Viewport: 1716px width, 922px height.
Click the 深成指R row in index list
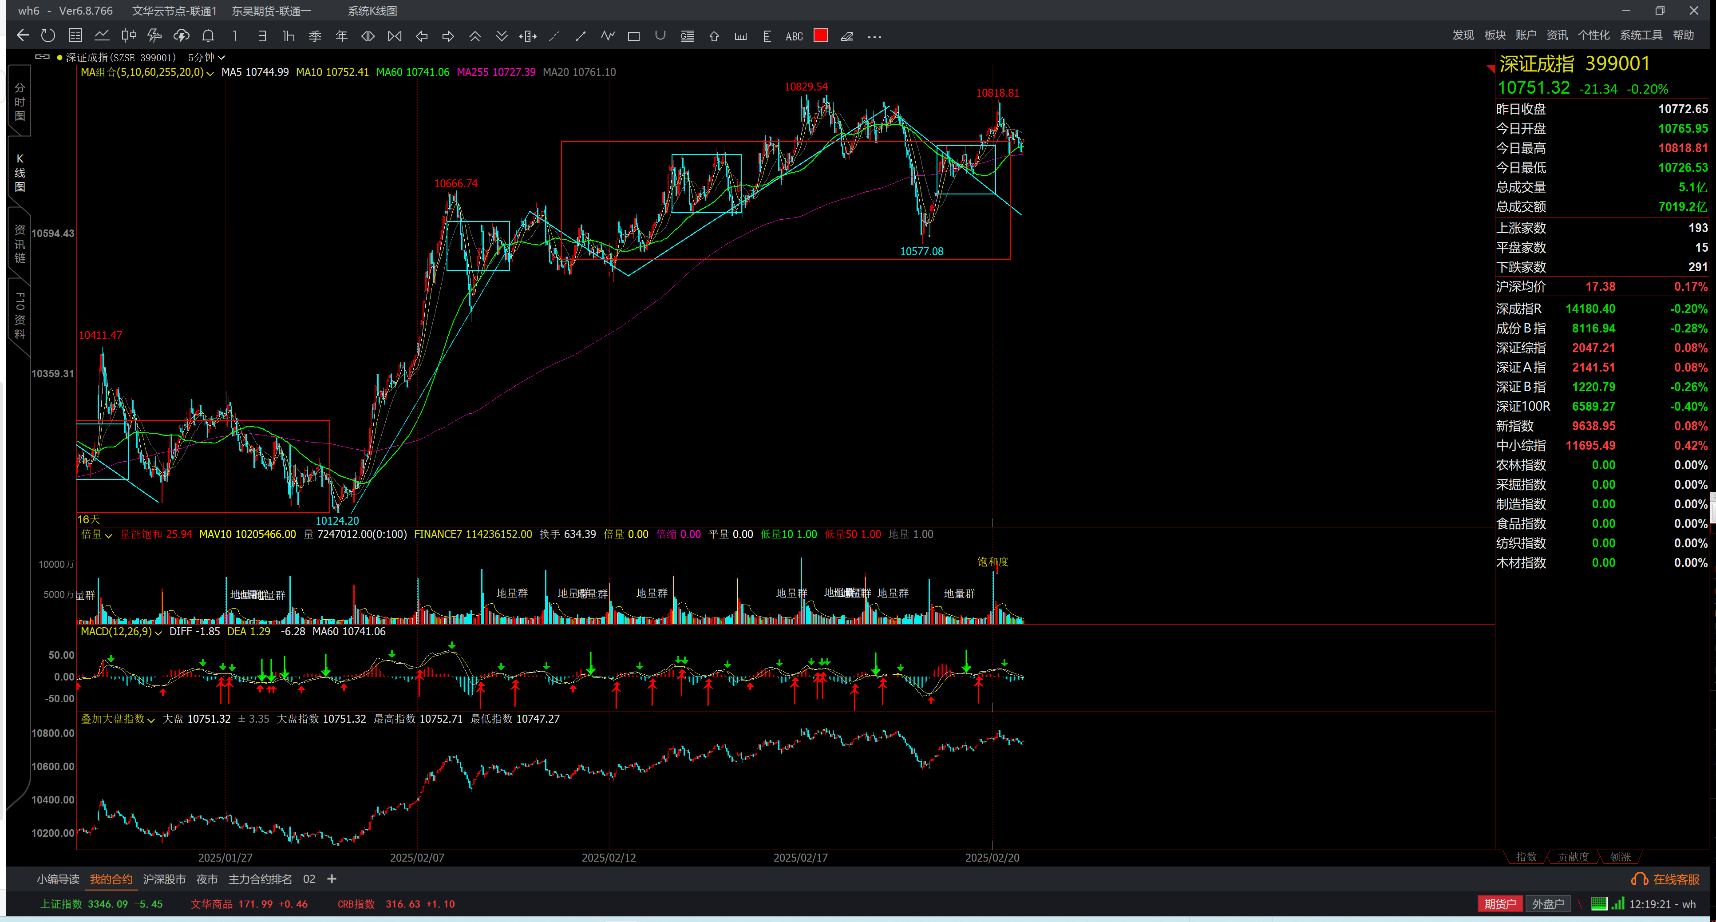(x=1602, y=309)
